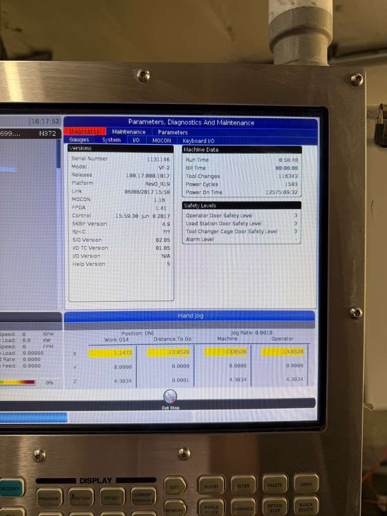Click the clock showing 16:17:52
The width and height of the screenshot is (387, 516).
click(x=45, y=121)
